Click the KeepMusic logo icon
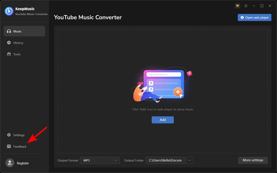Viewport: 277px width, 173px height. [x=9, y=11]
